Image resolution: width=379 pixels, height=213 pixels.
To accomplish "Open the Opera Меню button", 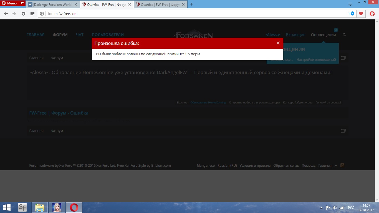I will [x=13, y=3].
